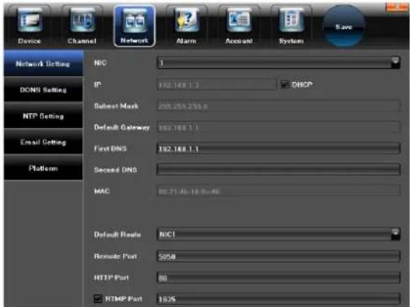Click the Remote Port field
This screenshot has height=307, width=410.
(278, 256)
